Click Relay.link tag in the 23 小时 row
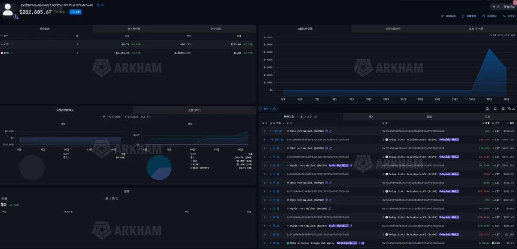517x249 pixels. tap(449, 140)
